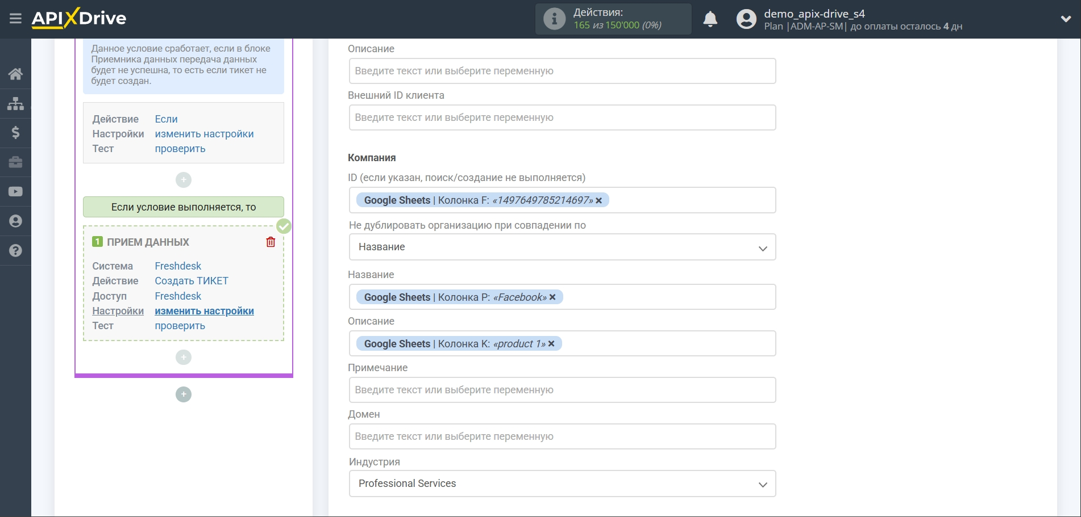Remove the Колонка K product 1 tag

[551, 344]
